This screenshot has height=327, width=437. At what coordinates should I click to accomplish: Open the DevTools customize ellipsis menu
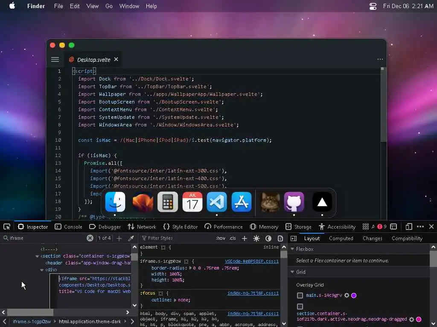coord(420,227)
